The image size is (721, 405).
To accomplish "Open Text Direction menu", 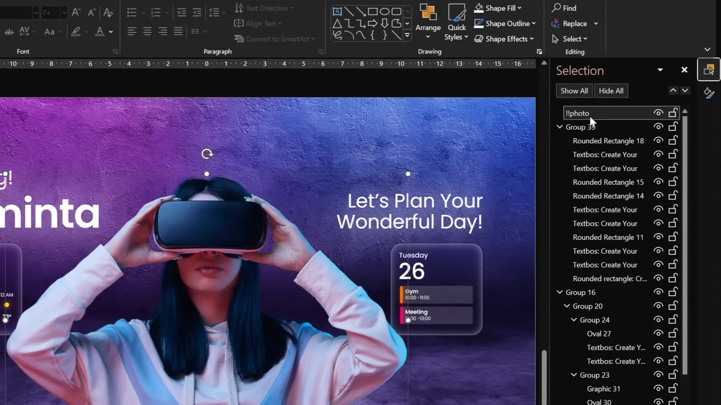I will tap(264, 8).
